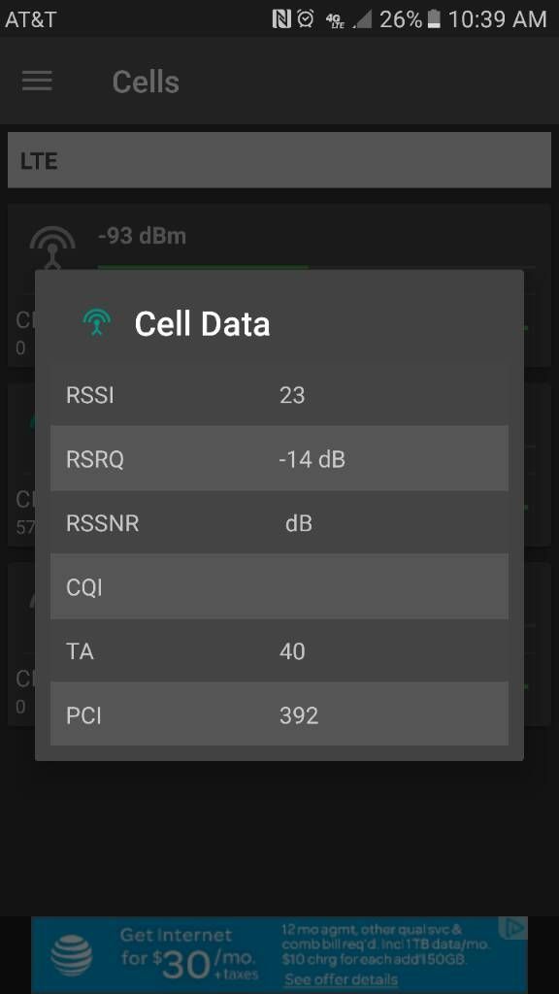Tap the battery icon in status bar
559x994 pixels.
pyautogui.click(x=434, y=19)
